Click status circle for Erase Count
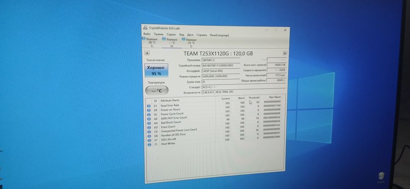Screen dimensions: 410x189 point(149,127)
